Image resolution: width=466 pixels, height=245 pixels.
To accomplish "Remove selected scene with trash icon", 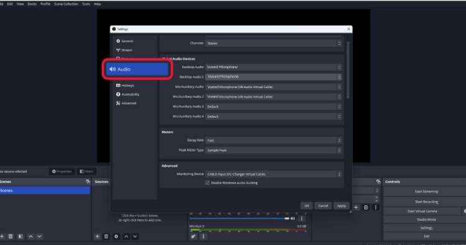I will pos(11,236).
